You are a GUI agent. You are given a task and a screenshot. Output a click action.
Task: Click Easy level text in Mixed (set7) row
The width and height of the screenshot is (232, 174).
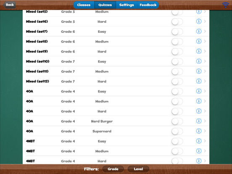coord(102,32)
